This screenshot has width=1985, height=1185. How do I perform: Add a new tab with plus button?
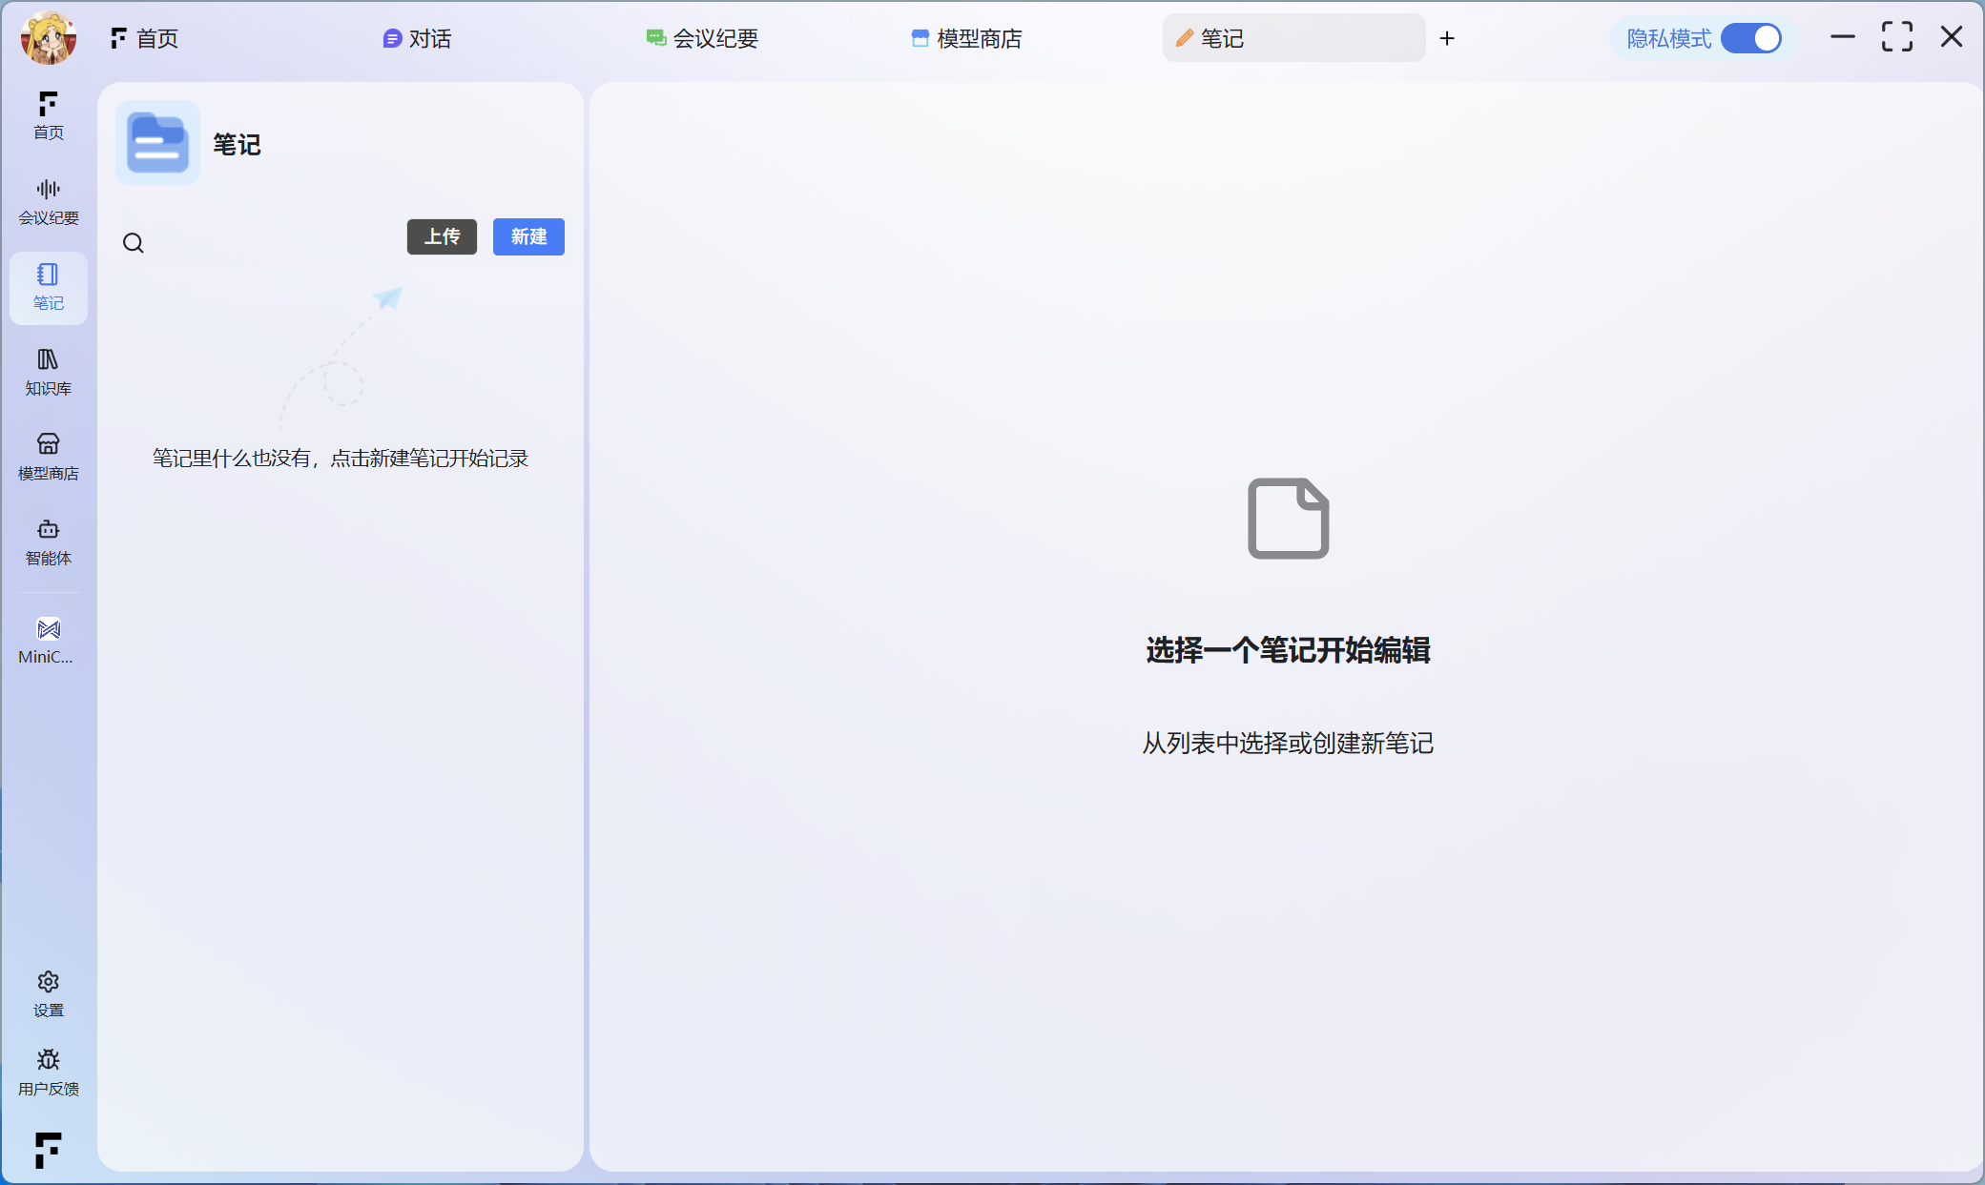(x=1447, y=38)
